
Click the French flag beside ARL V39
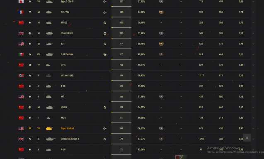[x=21, y=12]
